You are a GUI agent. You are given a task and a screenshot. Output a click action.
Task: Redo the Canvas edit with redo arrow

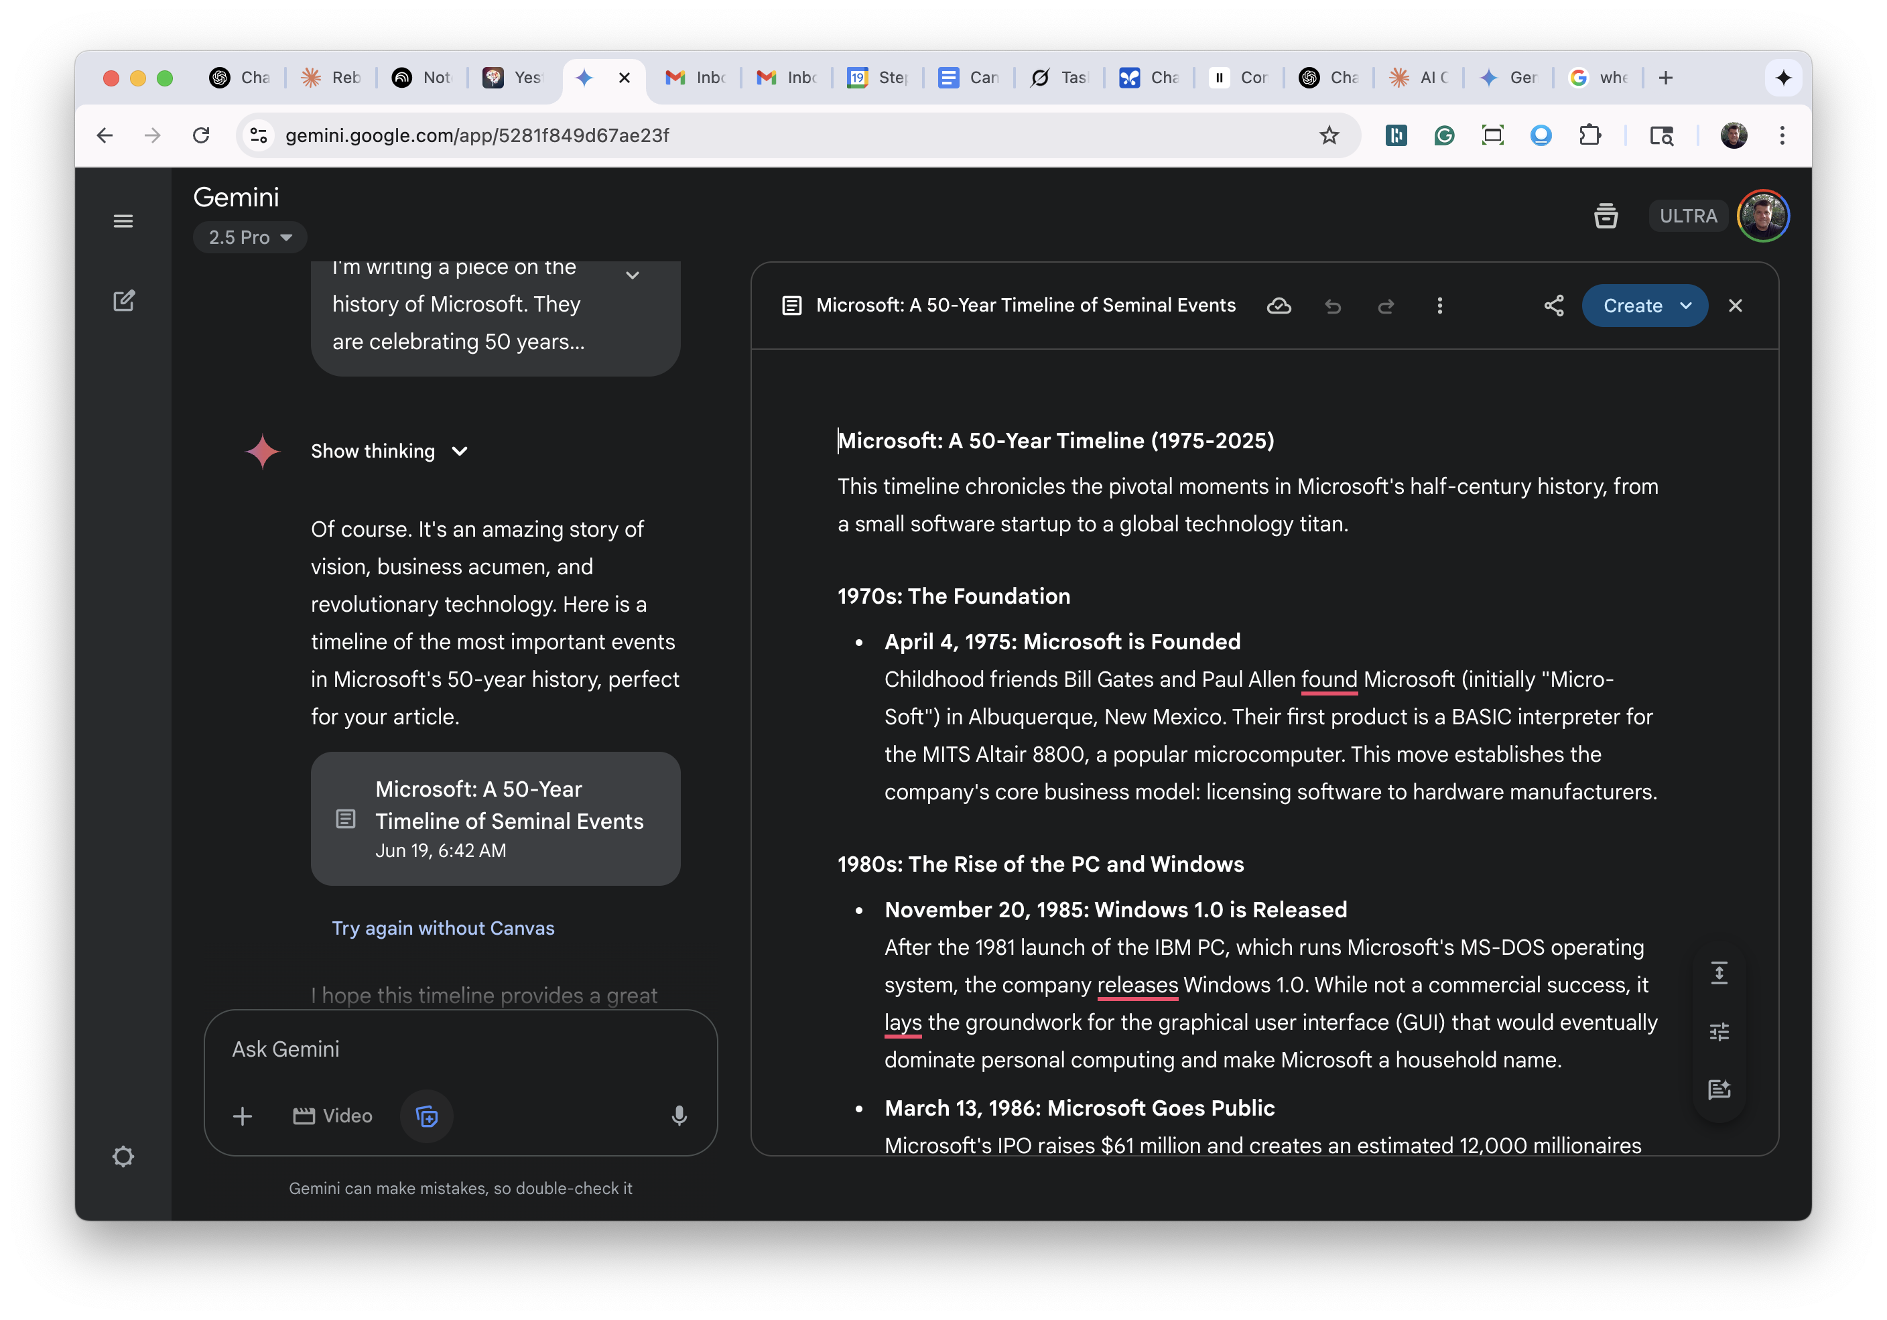point(1386,306)
